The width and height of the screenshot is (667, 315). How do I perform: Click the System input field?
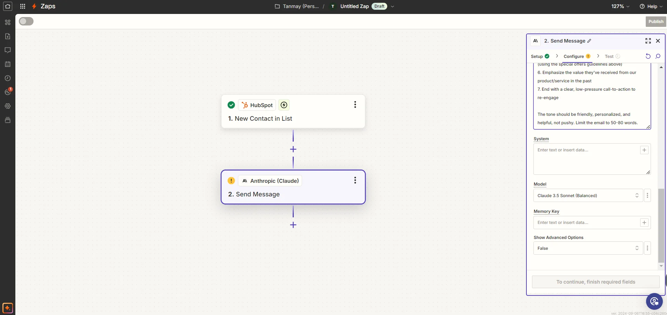coord(592,159)
